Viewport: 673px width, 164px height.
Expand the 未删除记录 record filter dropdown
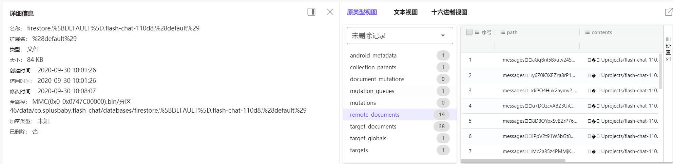click(x=400, y=36)
